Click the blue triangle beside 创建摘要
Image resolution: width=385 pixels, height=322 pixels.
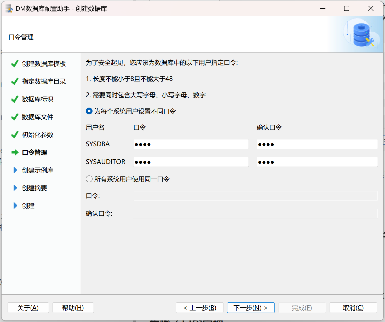point(15,188)
